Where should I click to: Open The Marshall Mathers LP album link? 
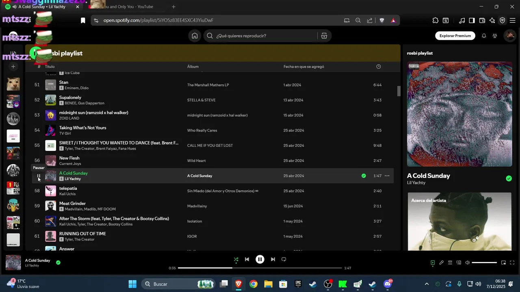(208, 85)
